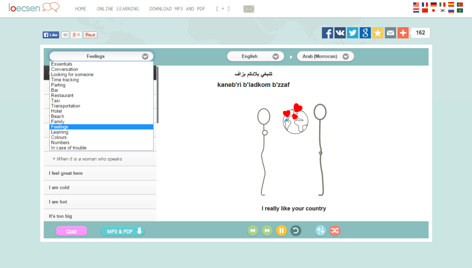Pick In case of trouble option
This screenshot has width=472, height=268.
click(101, 148)
